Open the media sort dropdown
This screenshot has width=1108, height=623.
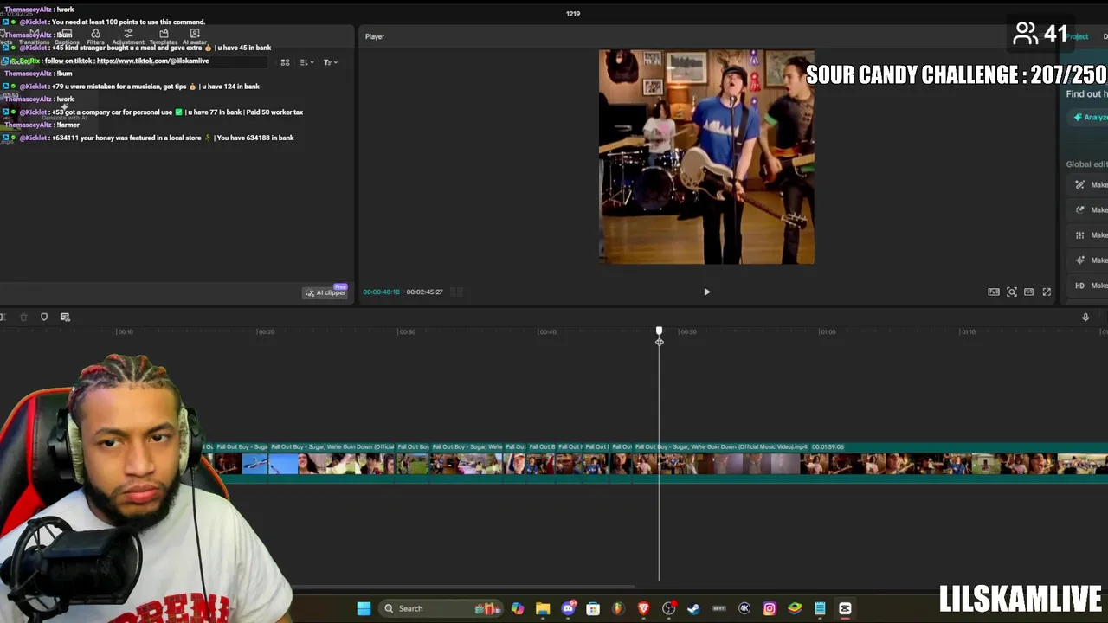306,62
